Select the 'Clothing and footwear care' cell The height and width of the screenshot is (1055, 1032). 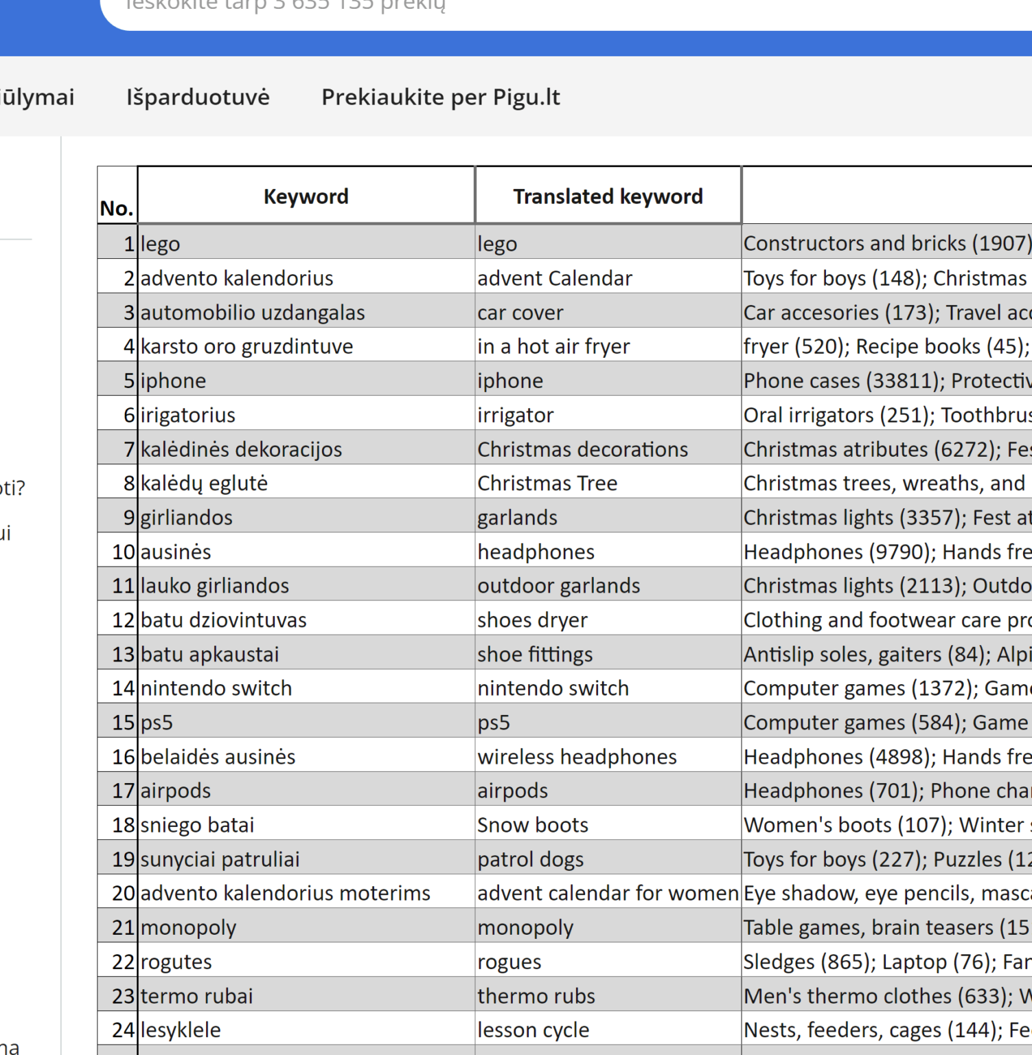click(x=887, y=618)
